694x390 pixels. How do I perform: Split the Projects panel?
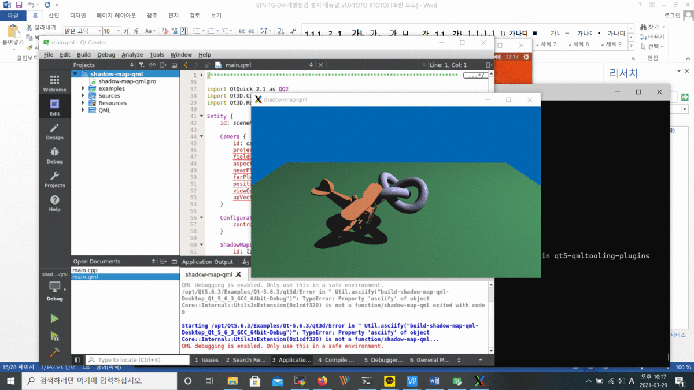click(x=164, y=65)
